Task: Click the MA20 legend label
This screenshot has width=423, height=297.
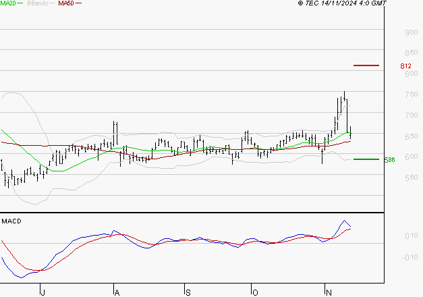Action: coord(10,3)
